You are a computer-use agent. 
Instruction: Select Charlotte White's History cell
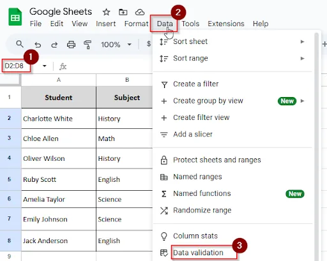[x=125, y=119]
